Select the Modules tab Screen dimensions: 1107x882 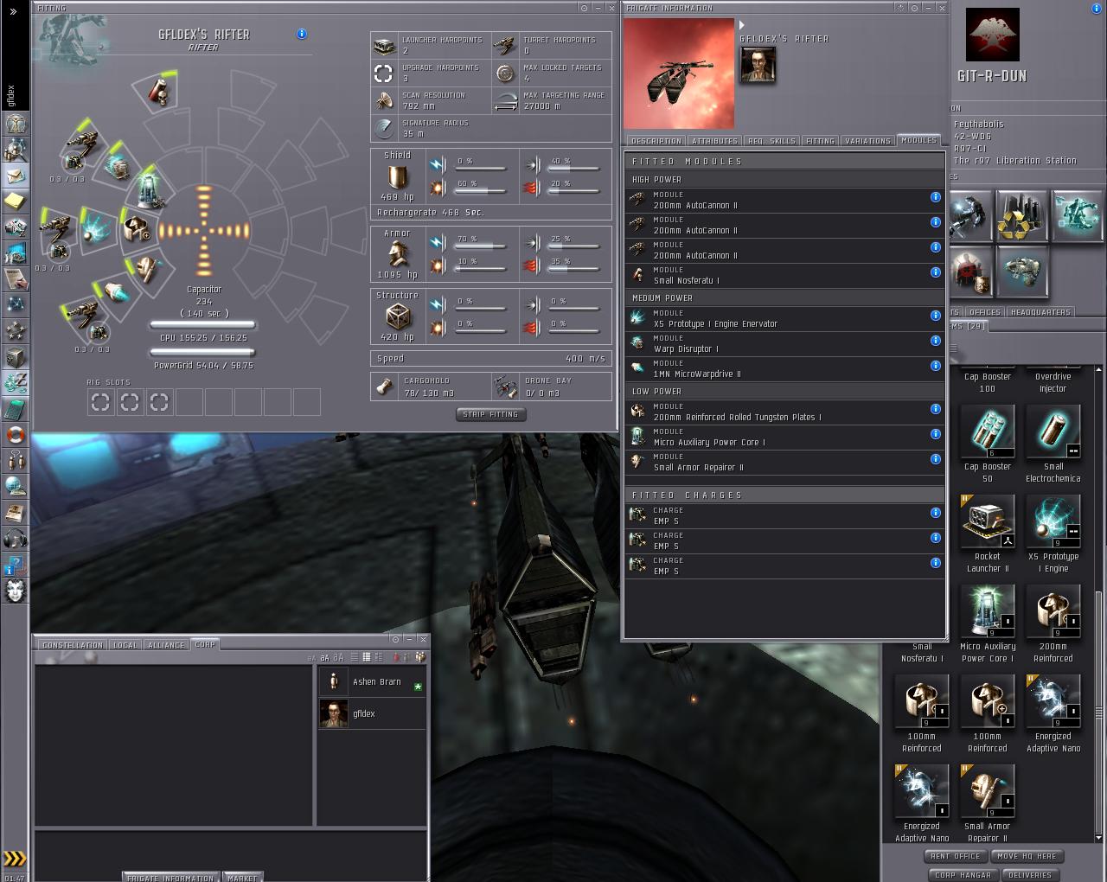(918, 140)
